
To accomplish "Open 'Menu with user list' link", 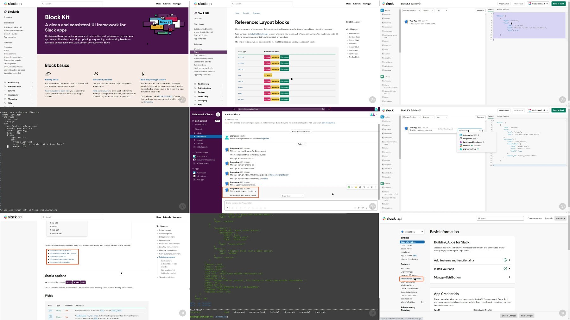I will (x=58, y=256).
